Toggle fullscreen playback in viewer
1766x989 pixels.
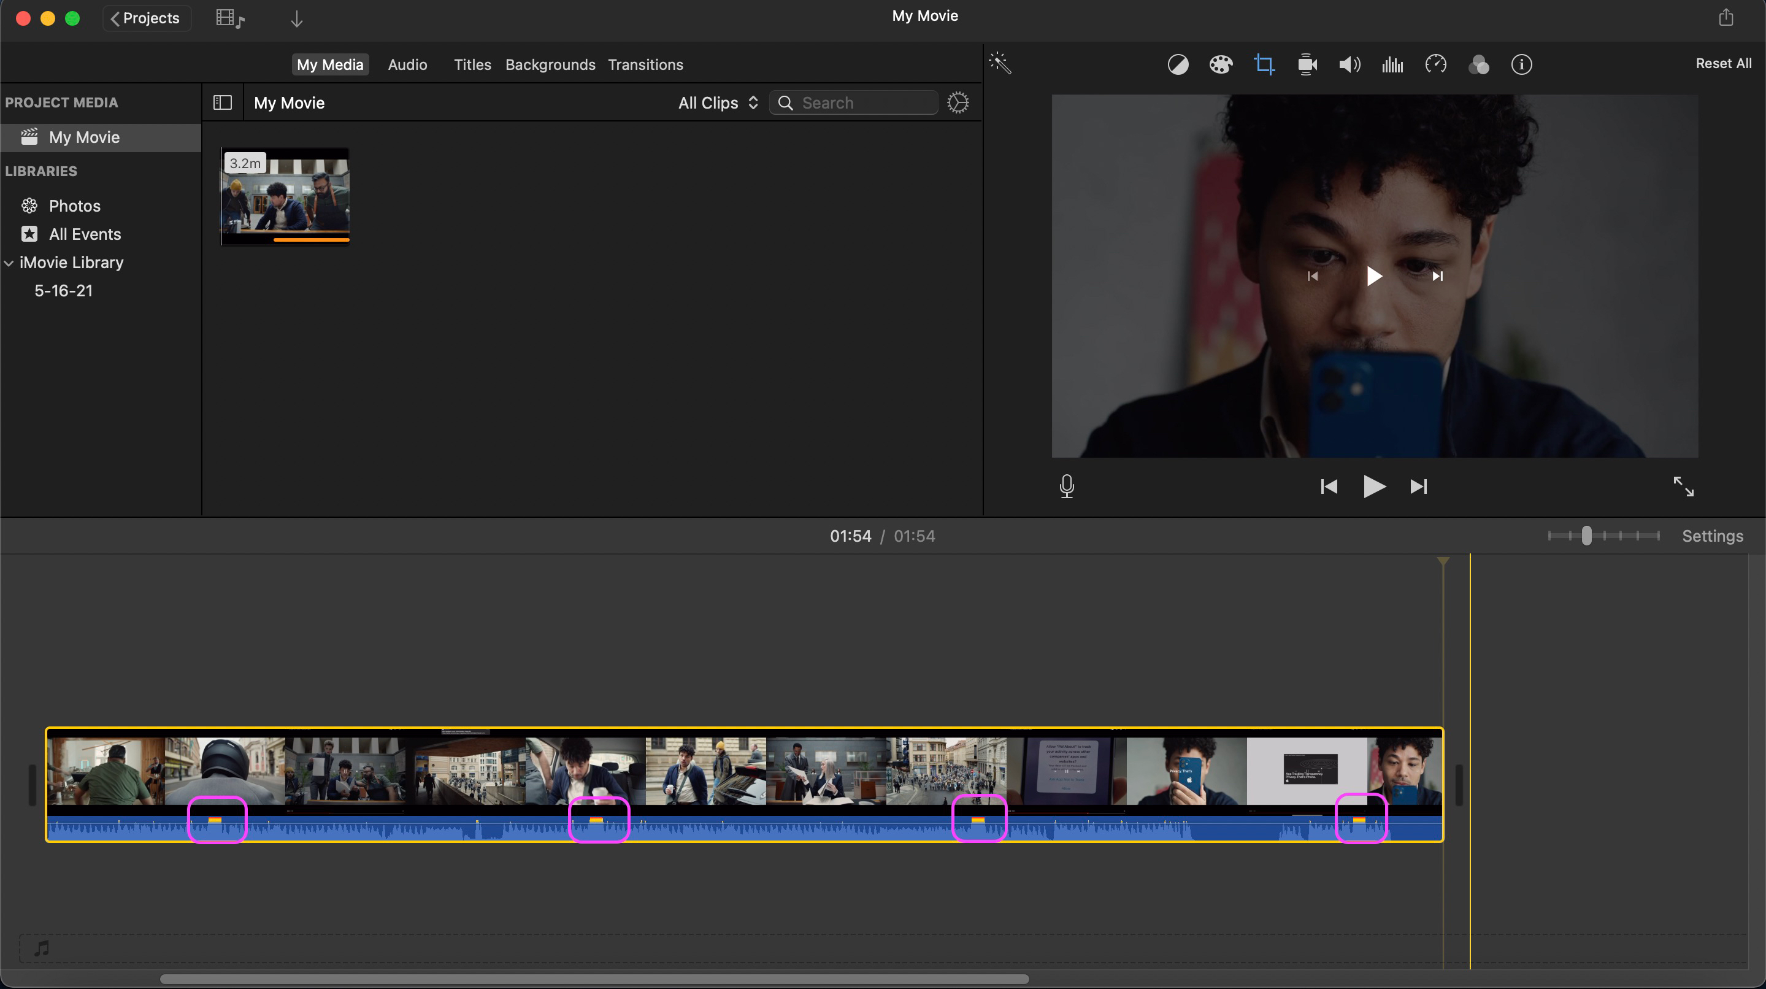[1683, 485]
